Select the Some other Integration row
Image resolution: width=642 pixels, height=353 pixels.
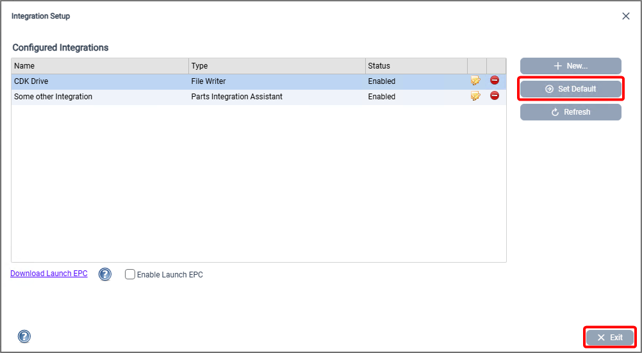click(259, 97)
